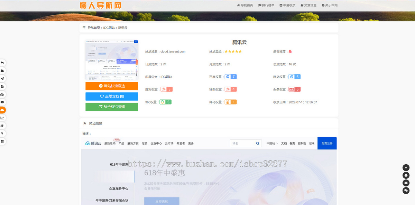Click the envelope email contact icon
415x205 pixels.
[406, 183]
